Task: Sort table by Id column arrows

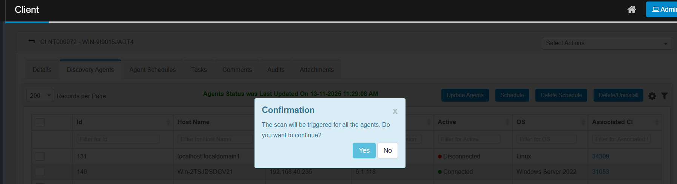Action: tap(168, 122)
